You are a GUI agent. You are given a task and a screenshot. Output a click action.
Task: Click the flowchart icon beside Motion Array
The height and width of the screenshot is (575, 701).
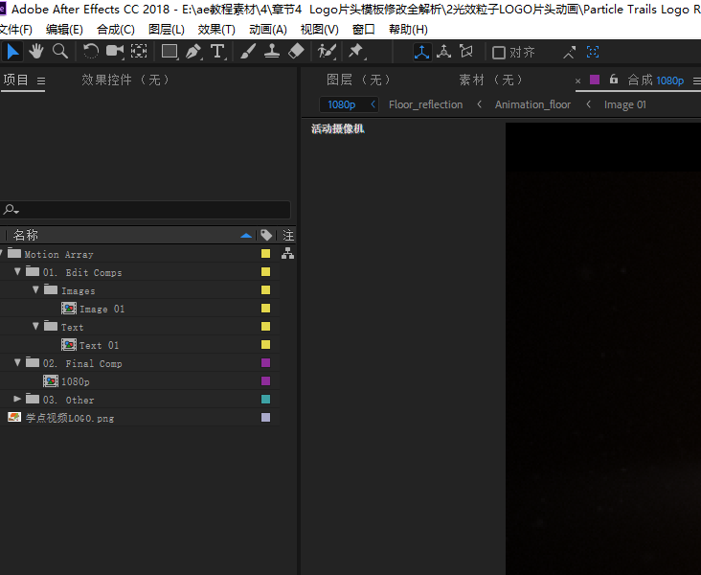click(x=288, y=254)
